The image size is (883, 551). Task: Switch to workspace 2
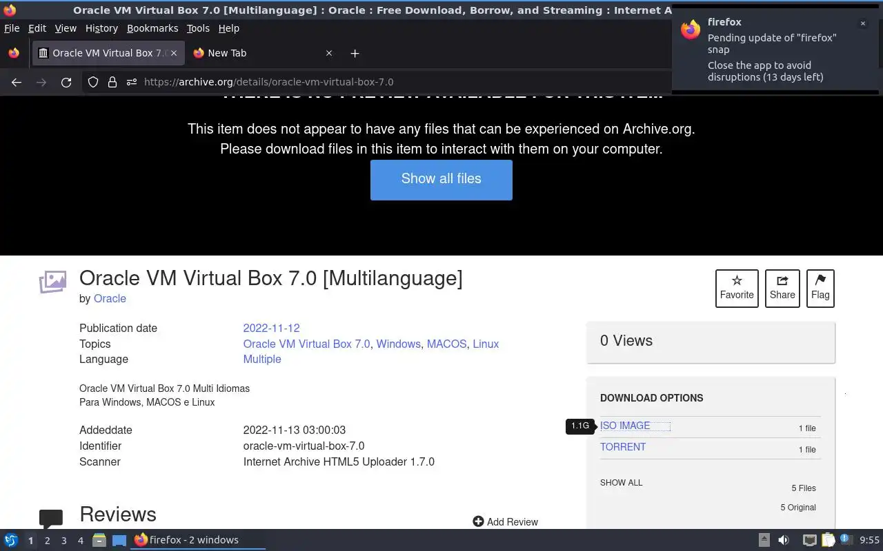[x=47, y=541]
